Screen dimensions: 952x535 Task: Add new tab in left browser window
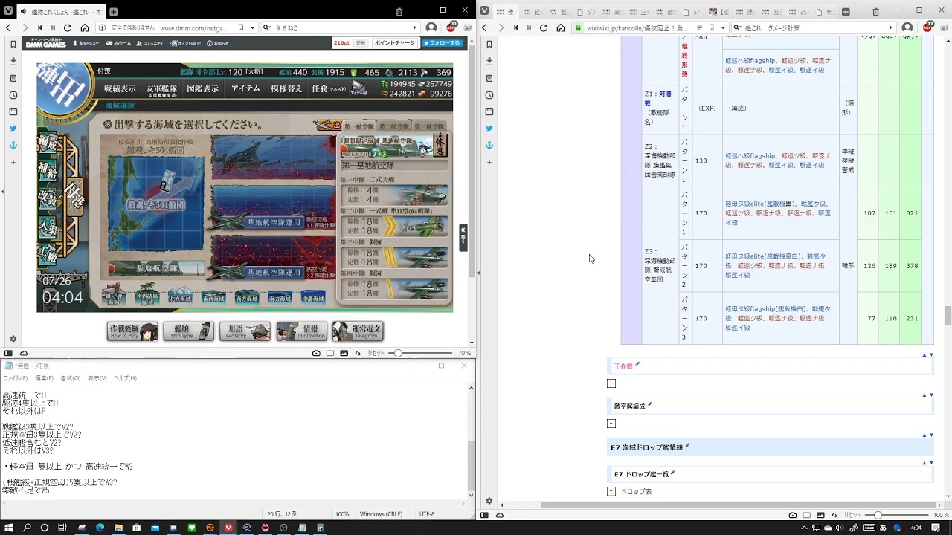pos(113,12)
